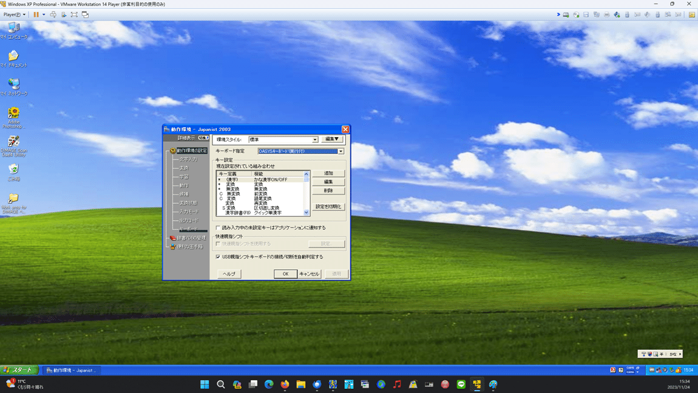Select the 再変換 row in key list
This screenshot has width=698, height=393.
tap(260, 203)
